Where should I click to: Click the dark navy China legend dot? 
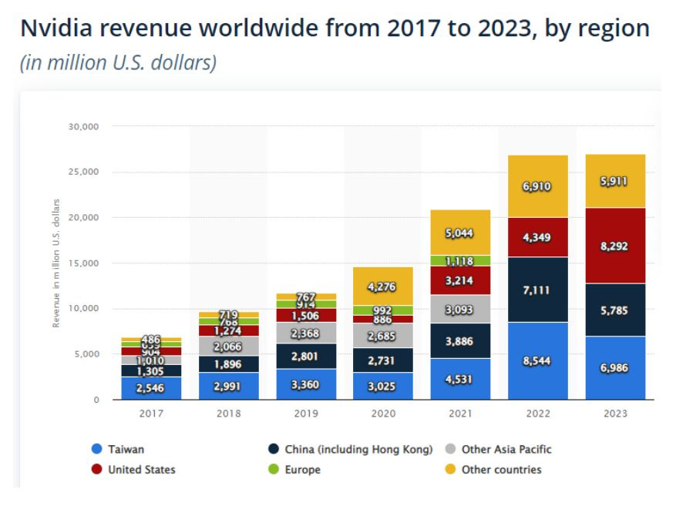[274, 449]
